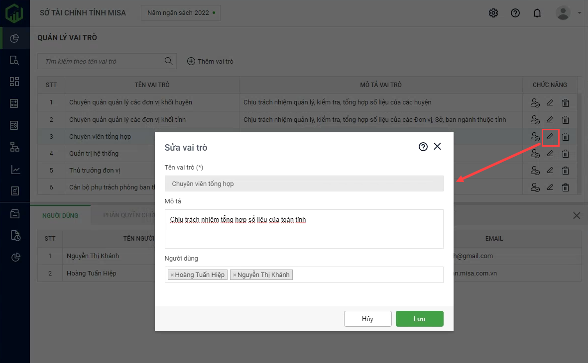The image size is (588, 363).
Task: Edit the Quản trị hệ thống role
Action: click(550, 154)
